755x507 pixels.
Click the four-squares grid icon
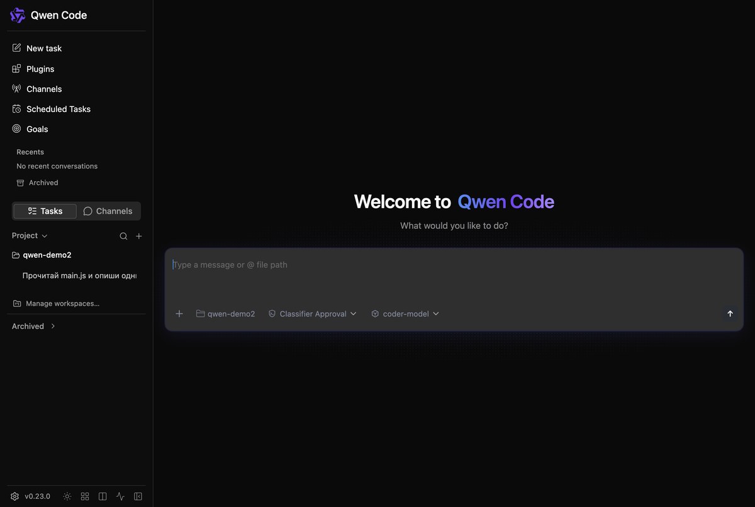click(x=85, y=496)
